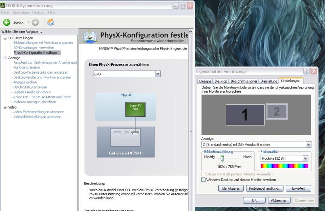Image resolution: width=325 pixels, height=211 pixels.
Task: Click Standardwerte wiederherstellen link
Action: (x=157, y=41)
